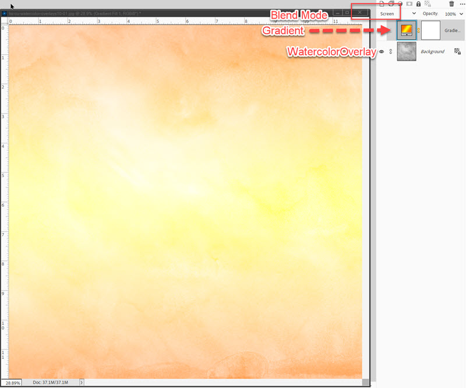Image resolution: width=466 pixels, height=388 pixels.
Task: Lock all pixels with the padlock icon
Action: point(418,3)
